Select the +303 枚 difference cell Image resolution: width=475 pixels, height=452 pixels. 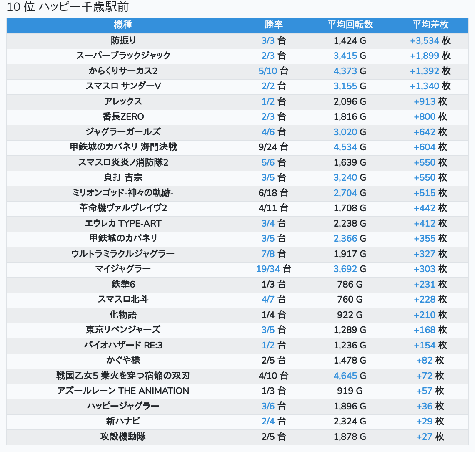(x=430, y=269)
